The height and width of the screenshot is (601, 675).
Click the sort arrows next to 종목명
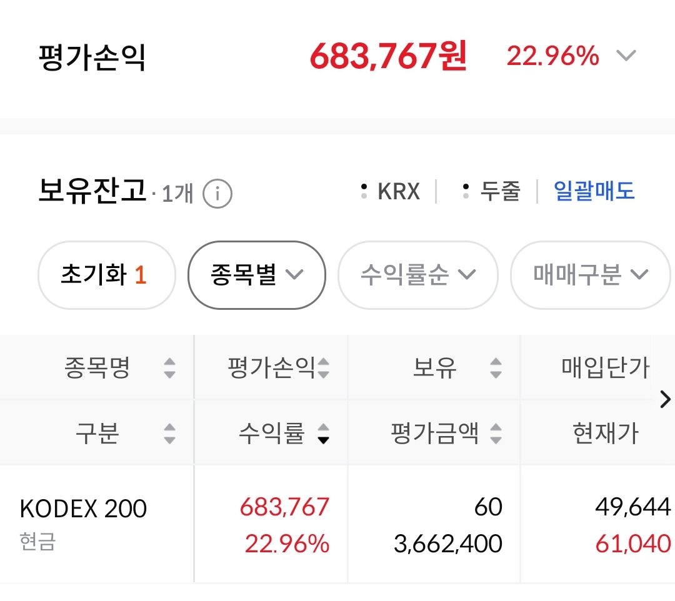(x=169, y=368)
